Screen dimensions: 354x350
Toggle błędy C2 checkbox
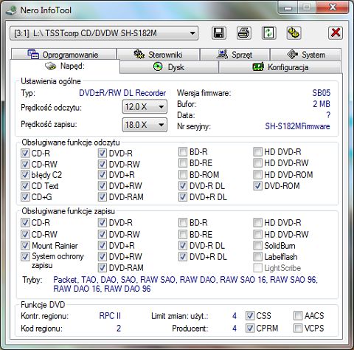[x=25, y=175]
